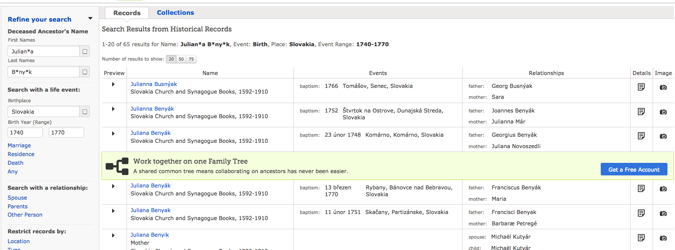
Task: Open details for Juliana Benyak from Skačany
Action: click(641, 213)
